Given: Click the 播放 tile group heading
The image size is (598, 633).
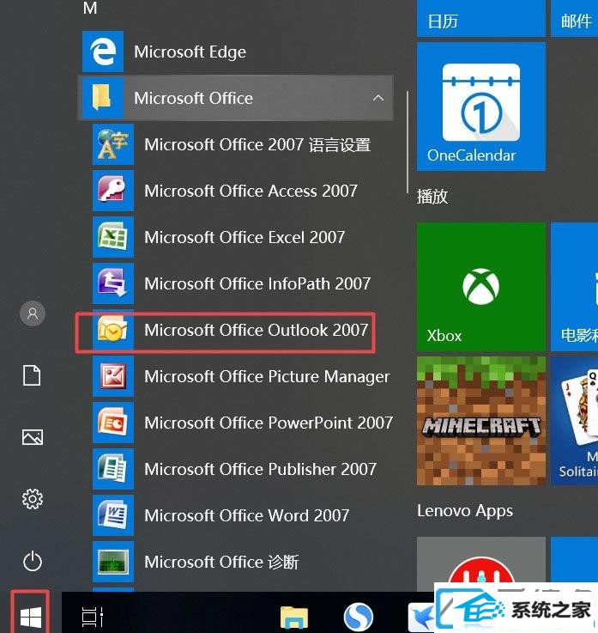Looking at the screenshot, I should click(x=432, y=197).
